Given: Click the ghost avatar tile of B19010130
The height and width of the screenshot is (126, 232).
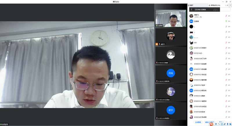Looking at the screenshot, I should point(171,55).
